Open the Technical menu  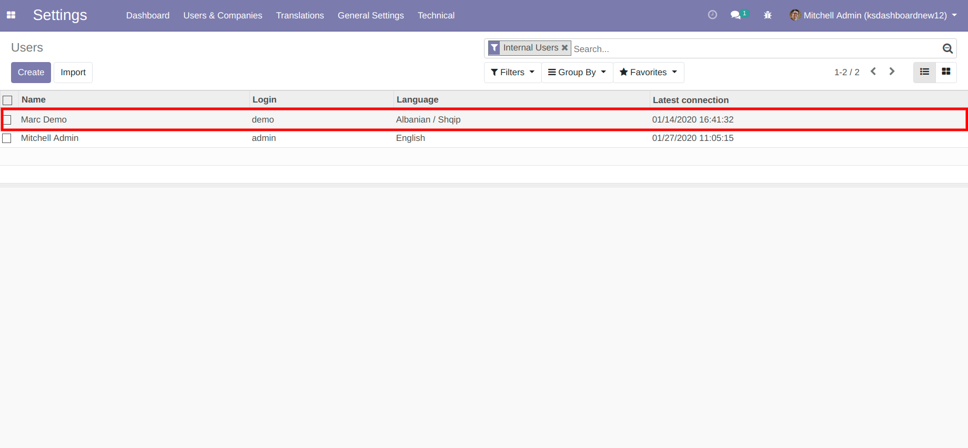coord(436,15)
